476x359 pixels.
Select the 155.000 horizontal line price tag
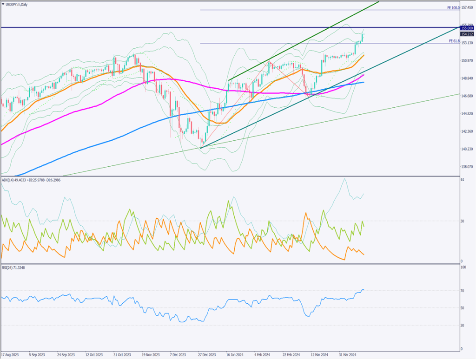coord(467,28)
